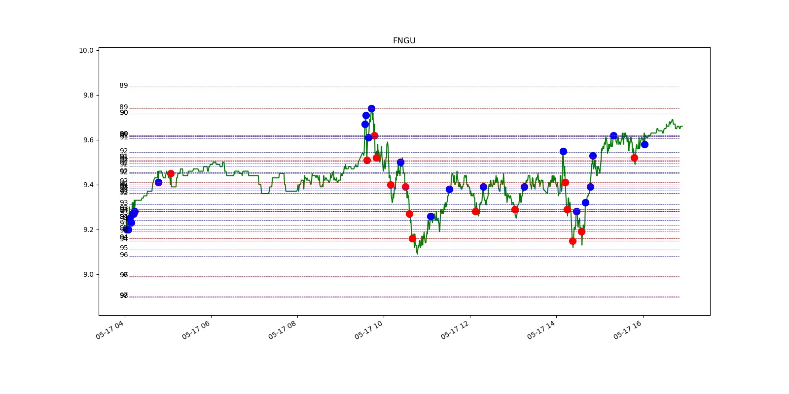Select the last blue marker at 16:00
This screenshot has width=789, height=394.
tap(645, 144)
